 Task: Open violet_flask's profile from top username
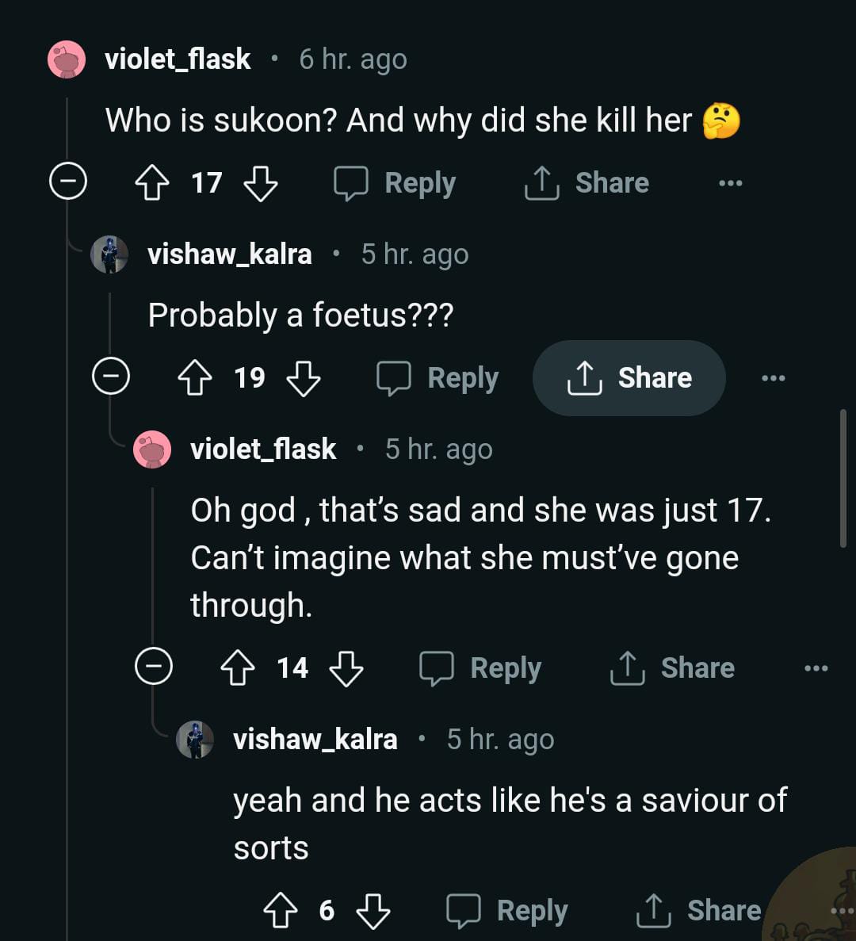coord(178,59)
